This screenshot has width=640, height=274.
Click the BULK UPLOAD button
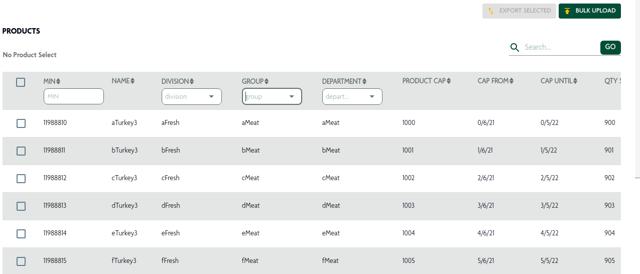click(590, 11)
